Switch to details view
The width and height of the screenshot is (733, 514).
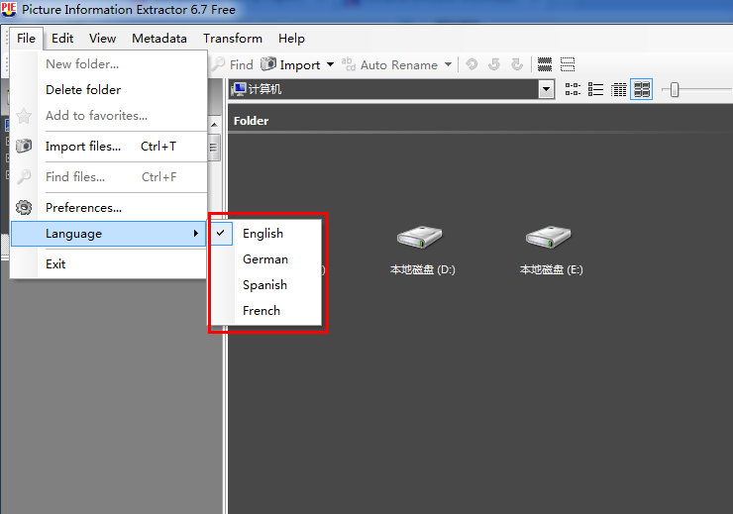[x=618, y=89]
